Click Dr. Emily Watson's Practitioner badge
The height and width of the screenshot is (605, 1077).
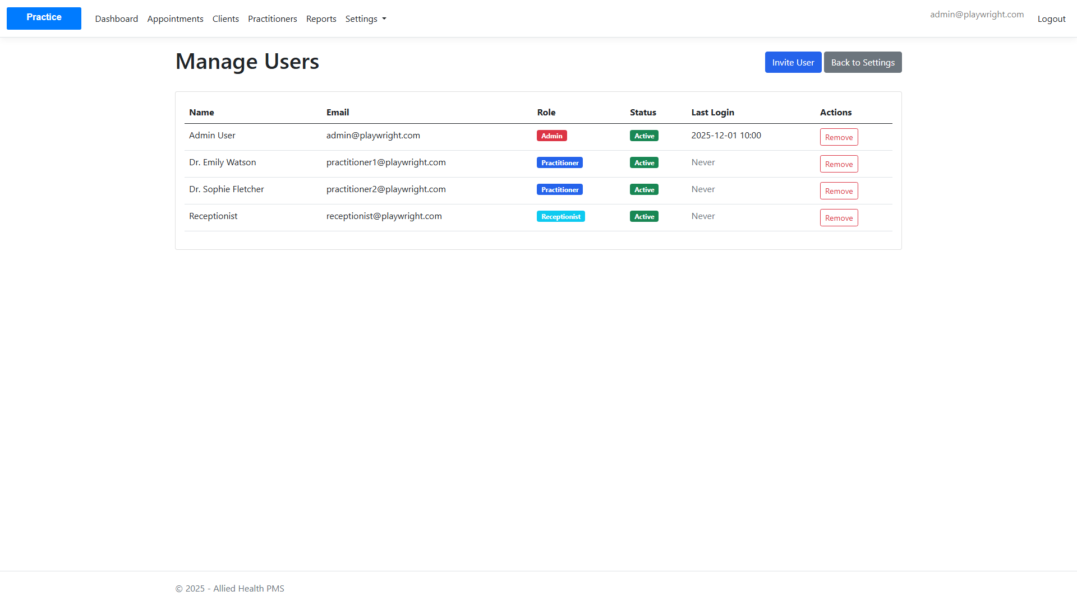560,162
